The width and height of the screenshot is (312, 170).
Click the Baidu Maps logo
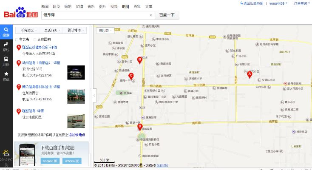[x=21, y=13]
